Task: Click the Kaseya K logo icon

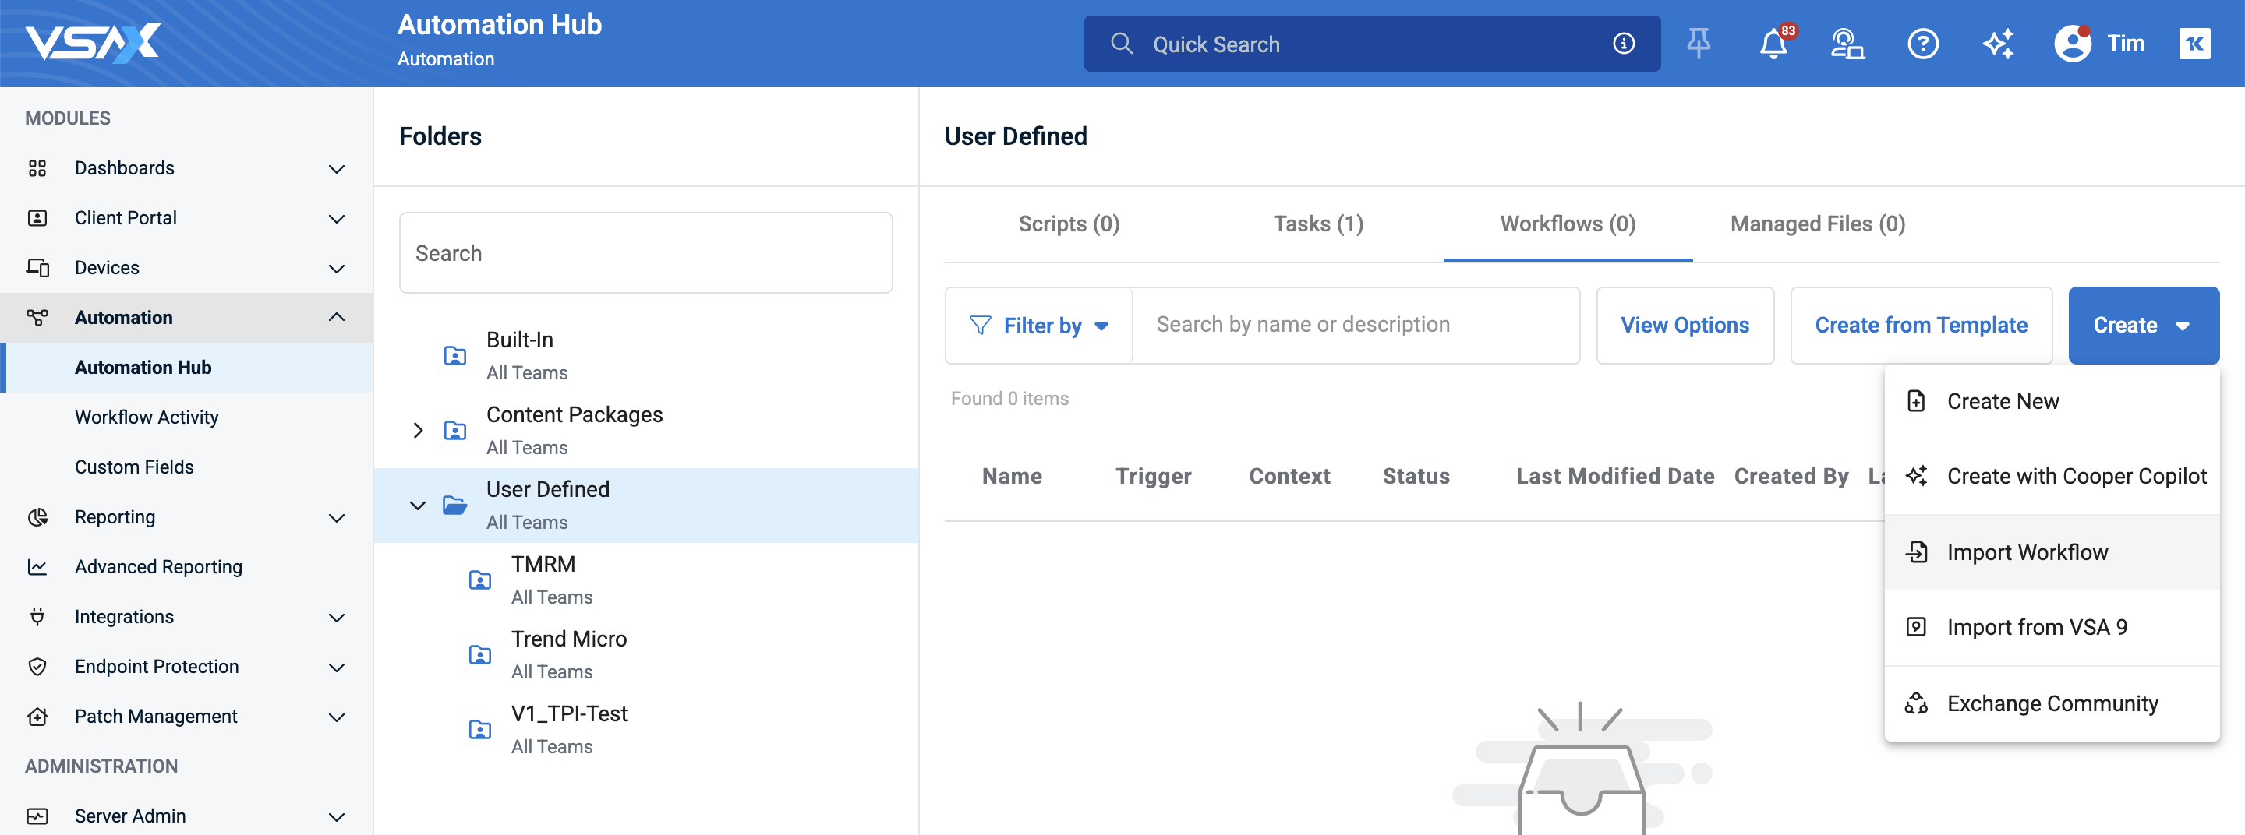Action: point(2194,44)
